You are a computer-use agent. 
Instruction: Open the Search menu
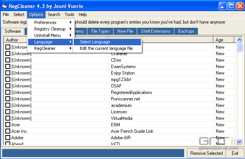[x=54, y=14]
